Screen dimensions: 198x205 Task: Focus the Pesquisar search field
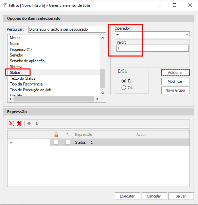click(x=67, y=29)
